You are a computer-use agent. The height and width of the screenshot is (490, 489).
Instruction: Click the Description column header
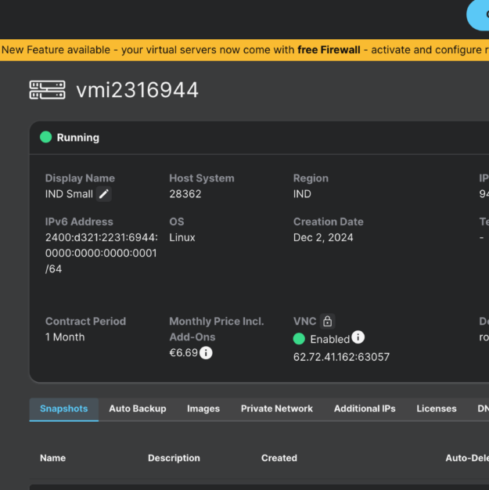coord(174,458)
